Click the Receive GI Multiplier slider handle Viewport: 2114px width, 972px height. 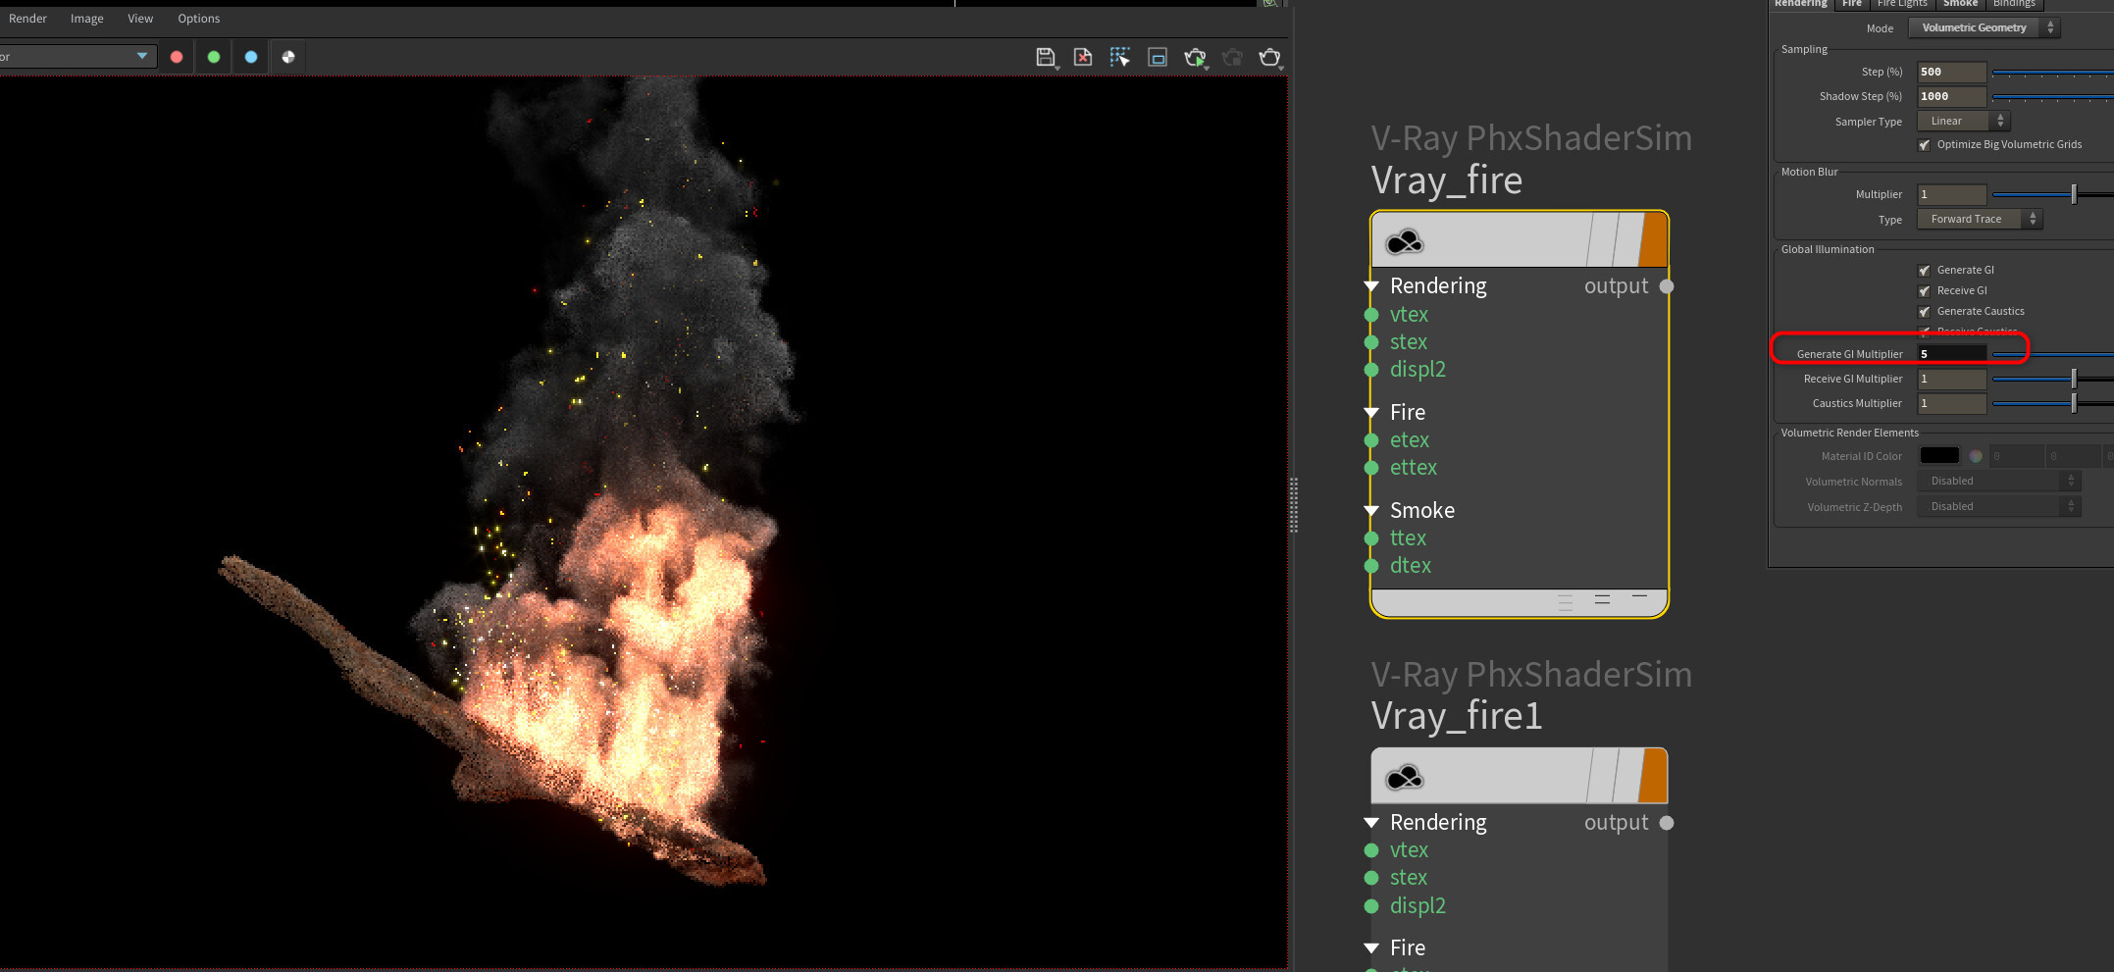[x=2074, y=379]
